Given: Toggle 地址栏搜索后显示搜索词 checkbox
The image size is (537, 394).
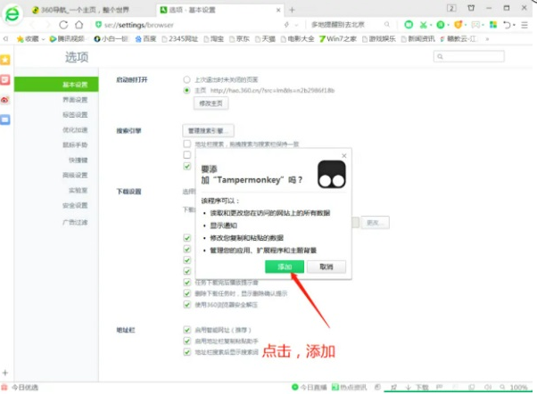Looking at the screenshot, I should pyautogui.click(x=187, y=352).
